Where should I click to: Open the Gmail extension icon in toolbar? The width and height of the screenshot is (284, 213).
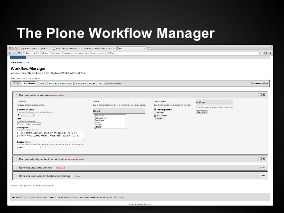[x=265, y=53]
